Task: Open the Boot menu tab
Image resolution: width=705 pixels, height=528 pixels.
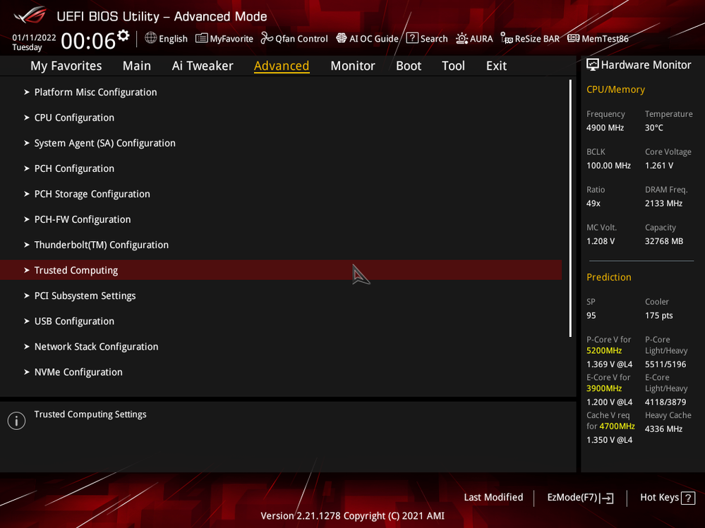Action: tap(408, 66)
